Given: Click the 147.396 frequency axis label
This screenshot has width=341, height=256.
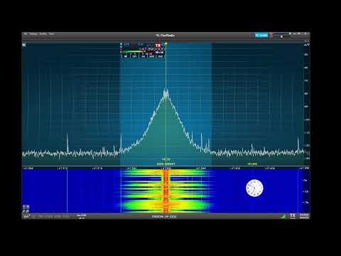Looking at the screenshot, I should [x=200, y=169].
